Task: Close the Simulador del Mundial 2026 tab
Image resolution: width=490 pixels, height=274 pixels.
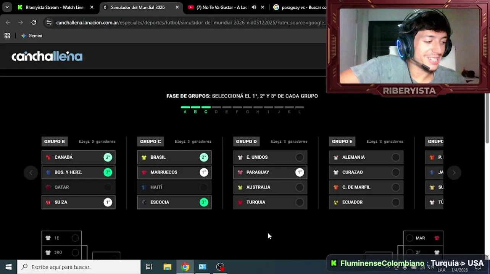Action: (x=177, y=7)
